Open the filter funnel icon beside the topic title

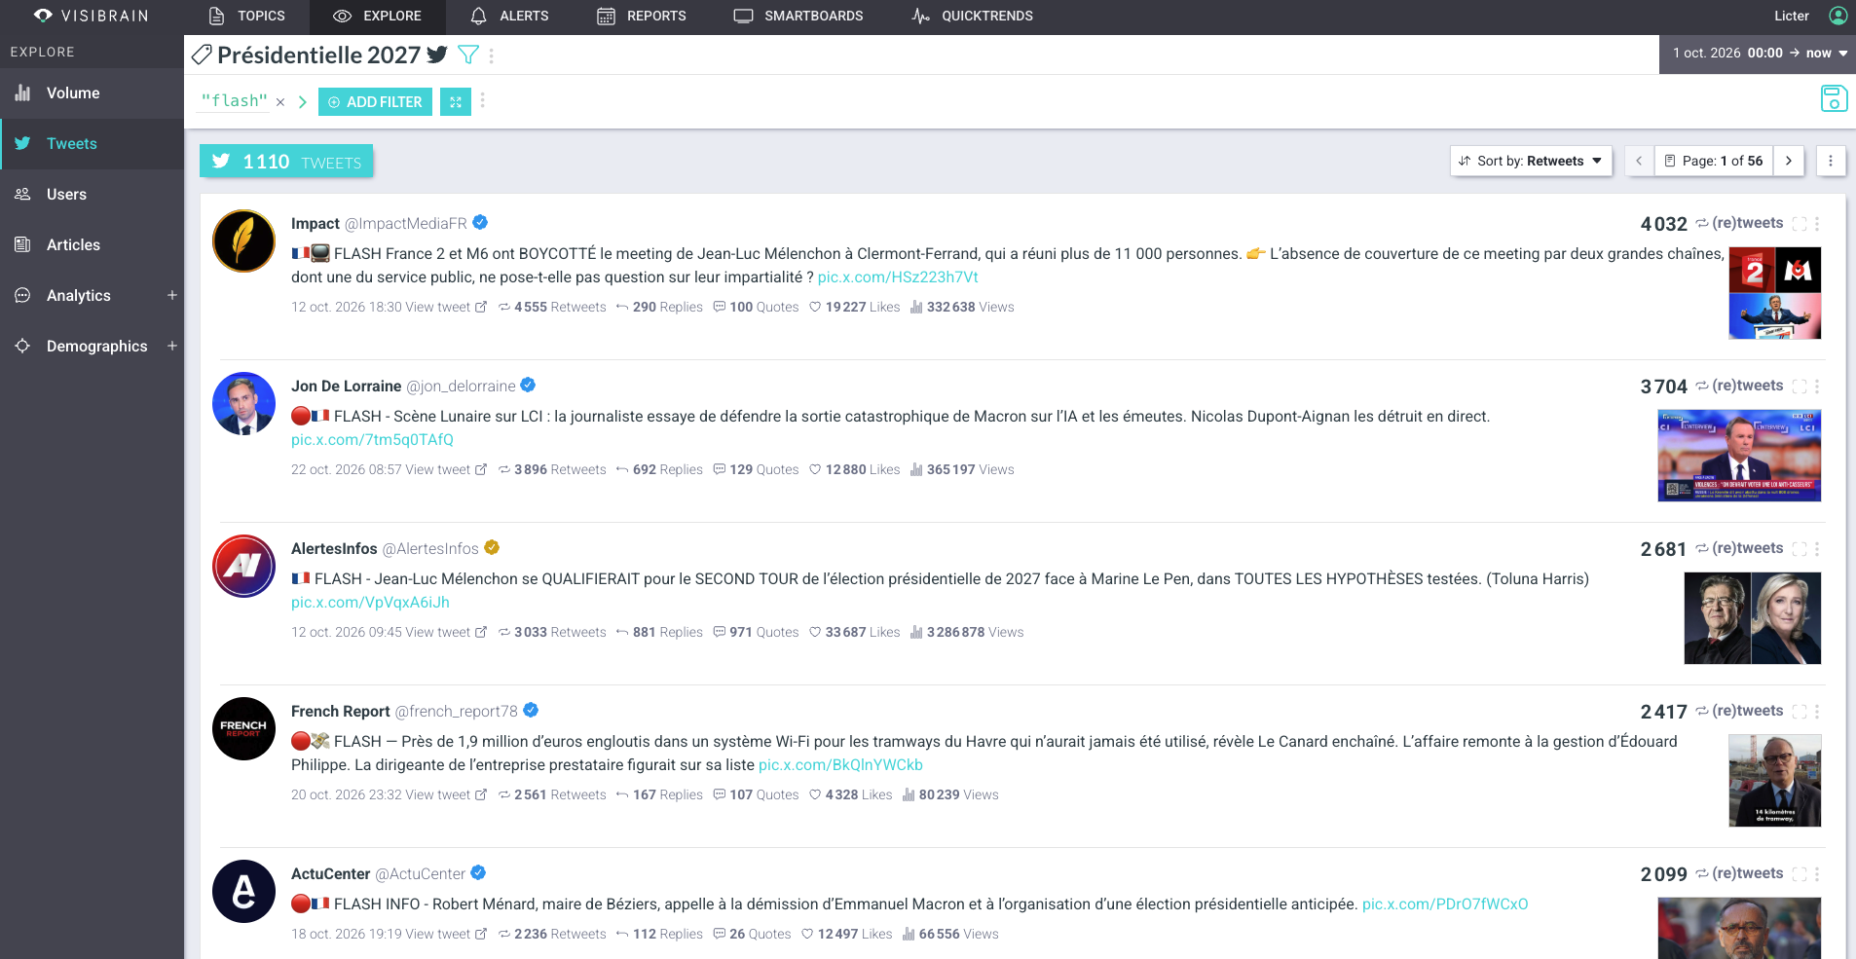tap(468, 55)
